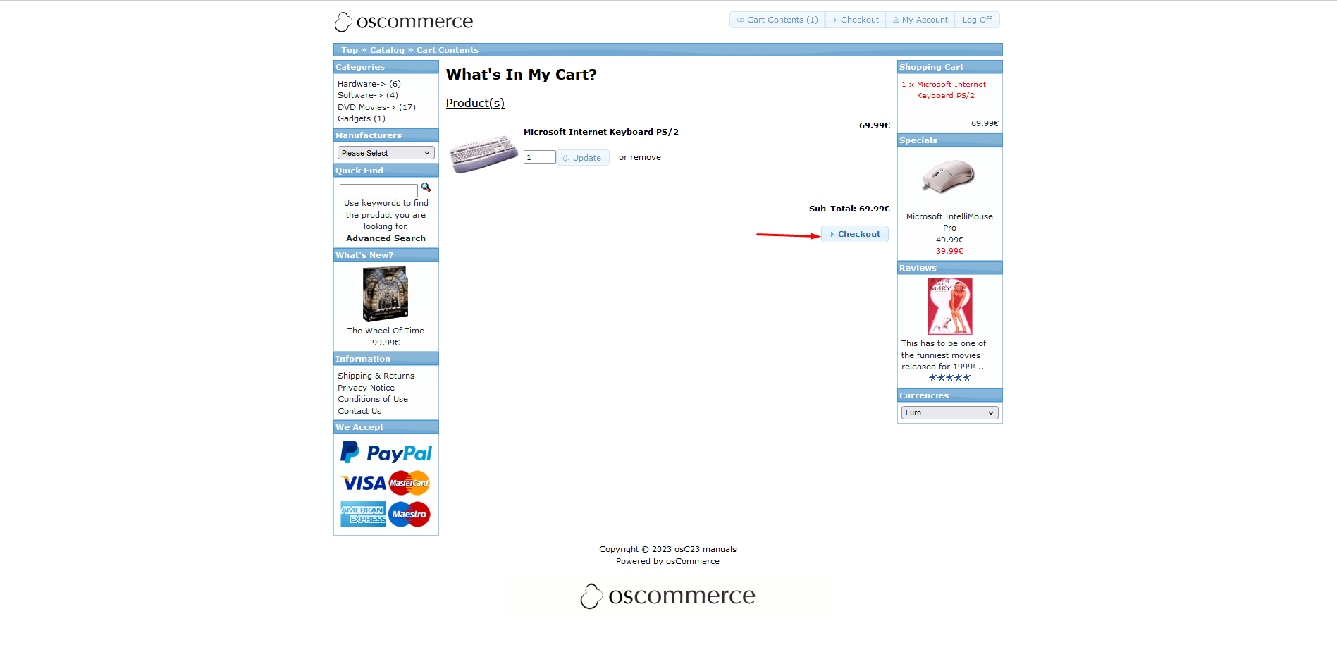
Task: Click the five-star rating icons
Action: coord(949,378)
